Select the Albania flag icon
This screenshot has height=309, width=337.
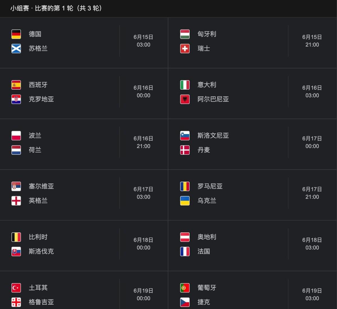click(185, 99)
